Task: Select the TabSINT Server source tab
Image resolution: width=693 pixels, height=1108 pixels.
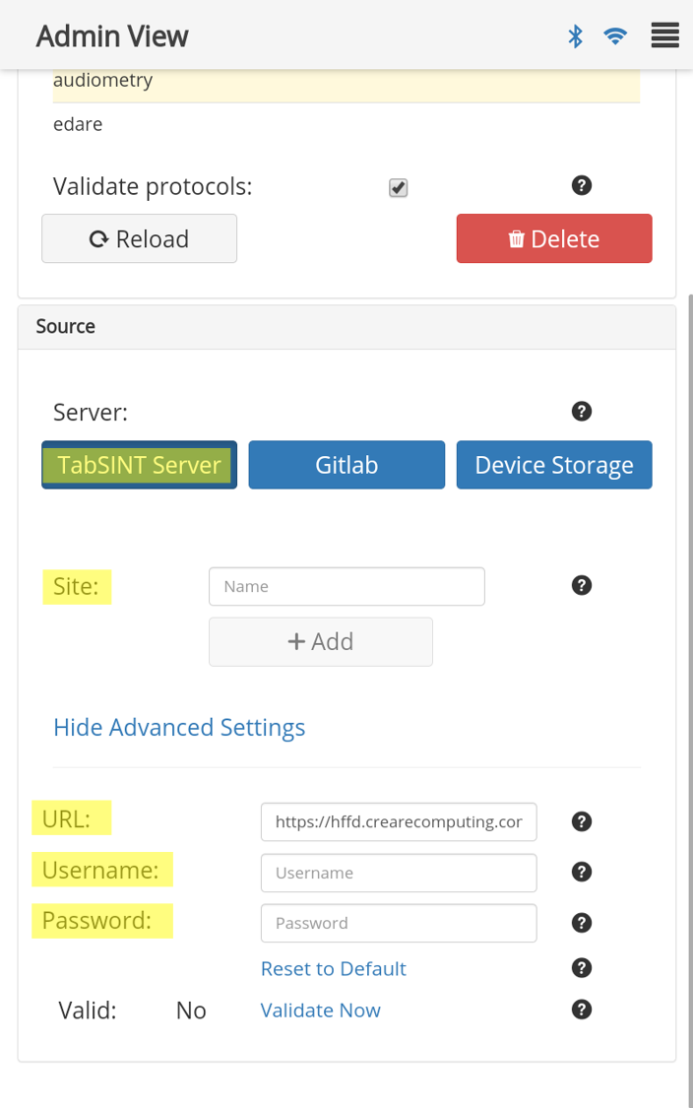Action: pyautogui.click(x=139, y=465)
